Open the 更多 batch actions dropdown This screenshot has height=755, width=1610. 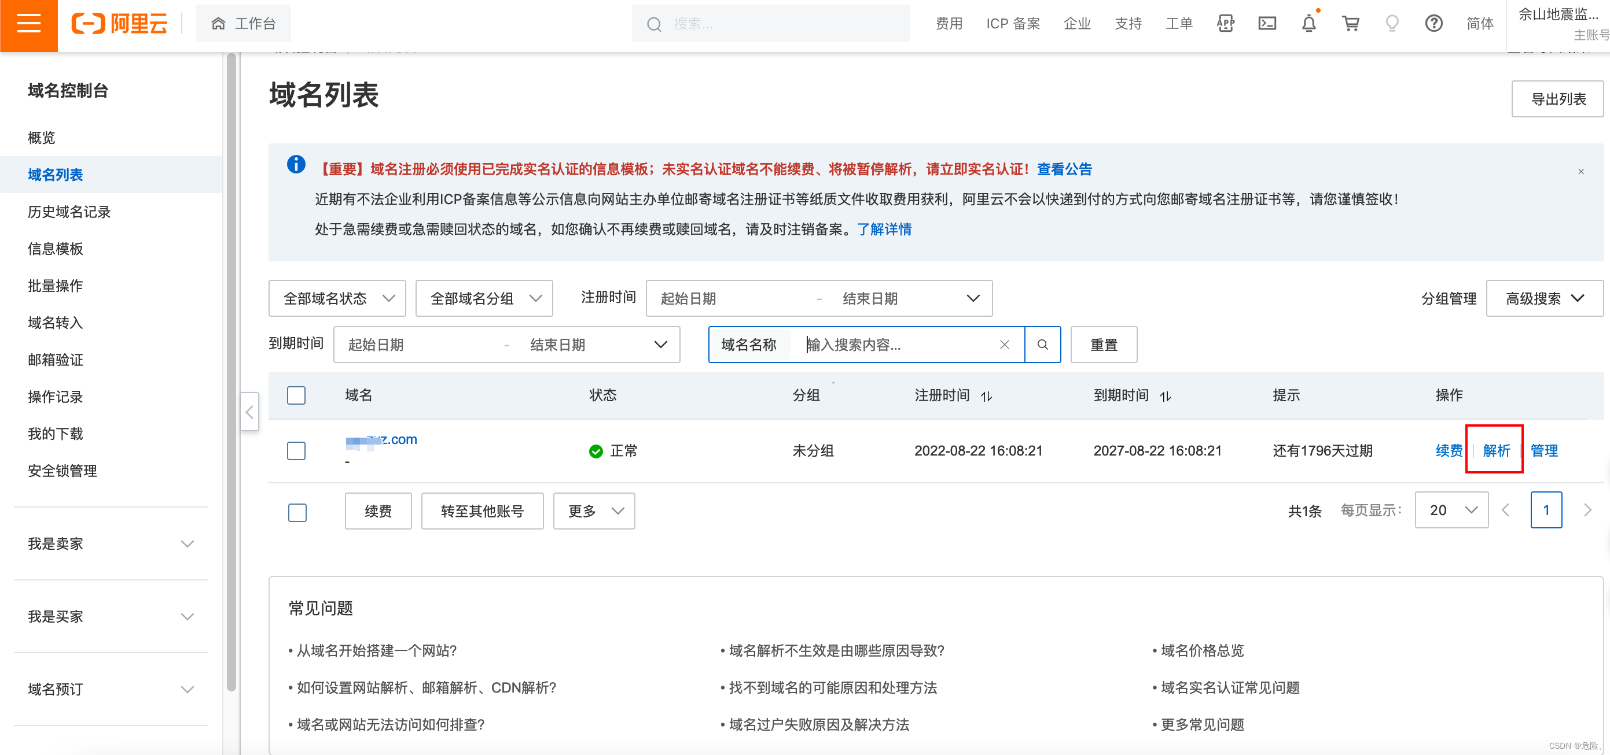594,512
